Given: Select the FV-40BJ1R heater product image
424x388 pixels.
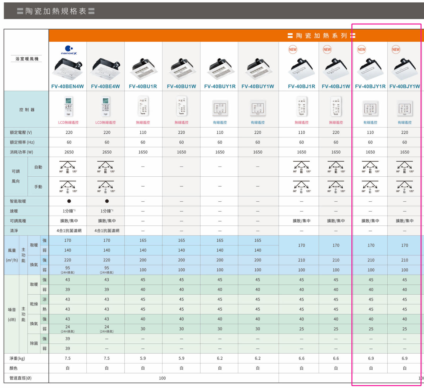Looking at the screenshot, I should point(302,69).
